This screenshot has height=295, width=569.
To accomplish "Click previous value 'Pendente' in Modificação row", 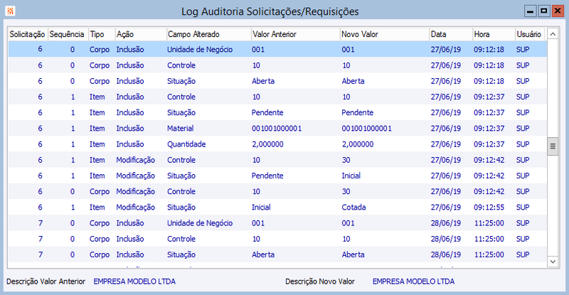I will click(267, 176).
